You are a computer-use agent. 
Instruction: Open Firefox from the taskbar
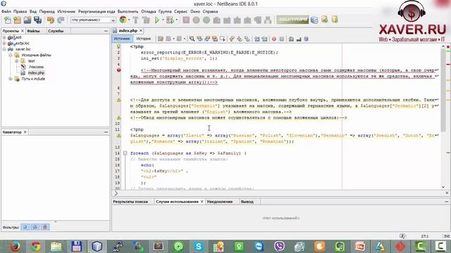pos(15,247)
